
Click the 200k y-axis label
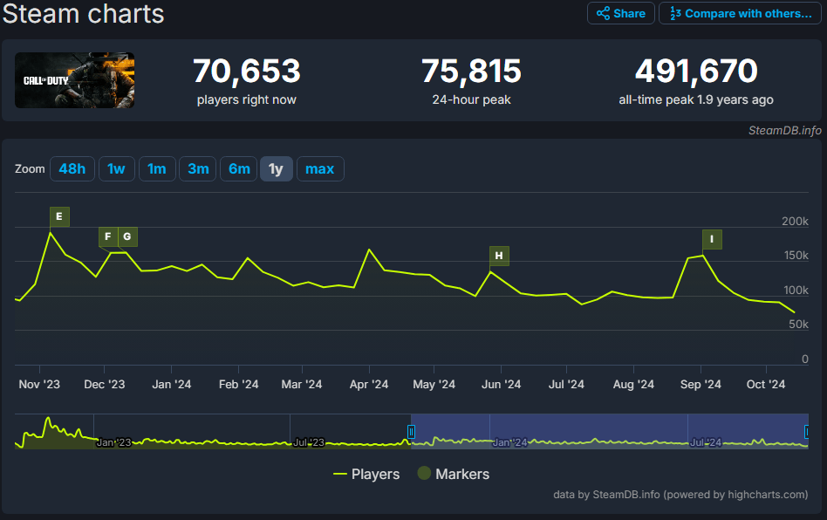[795, 222]
